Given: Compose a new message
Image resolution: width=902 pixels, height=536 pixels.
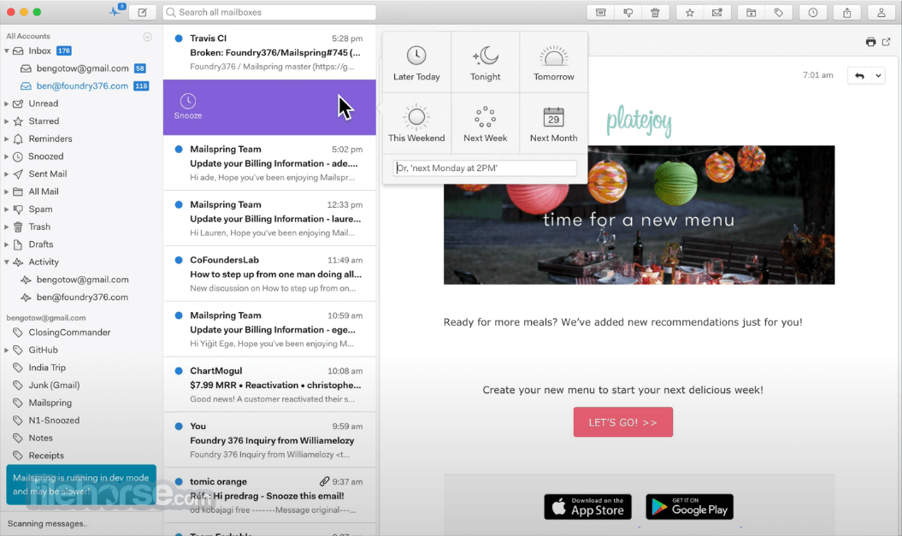Looking at the screenshot, I should (x=143, y=12).
